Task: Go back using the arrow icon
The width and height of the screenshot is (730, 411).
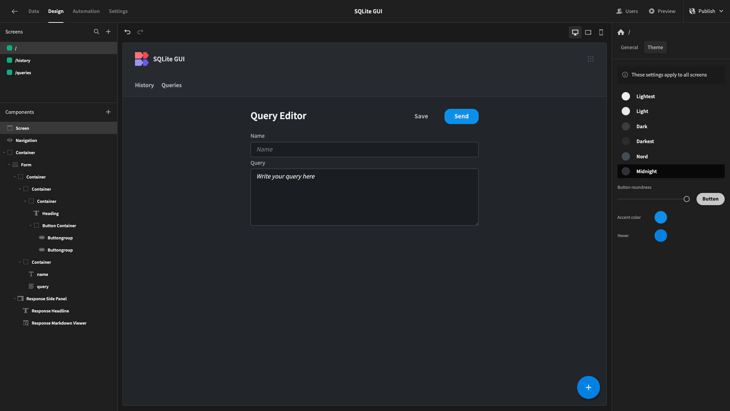Action: 14,11
